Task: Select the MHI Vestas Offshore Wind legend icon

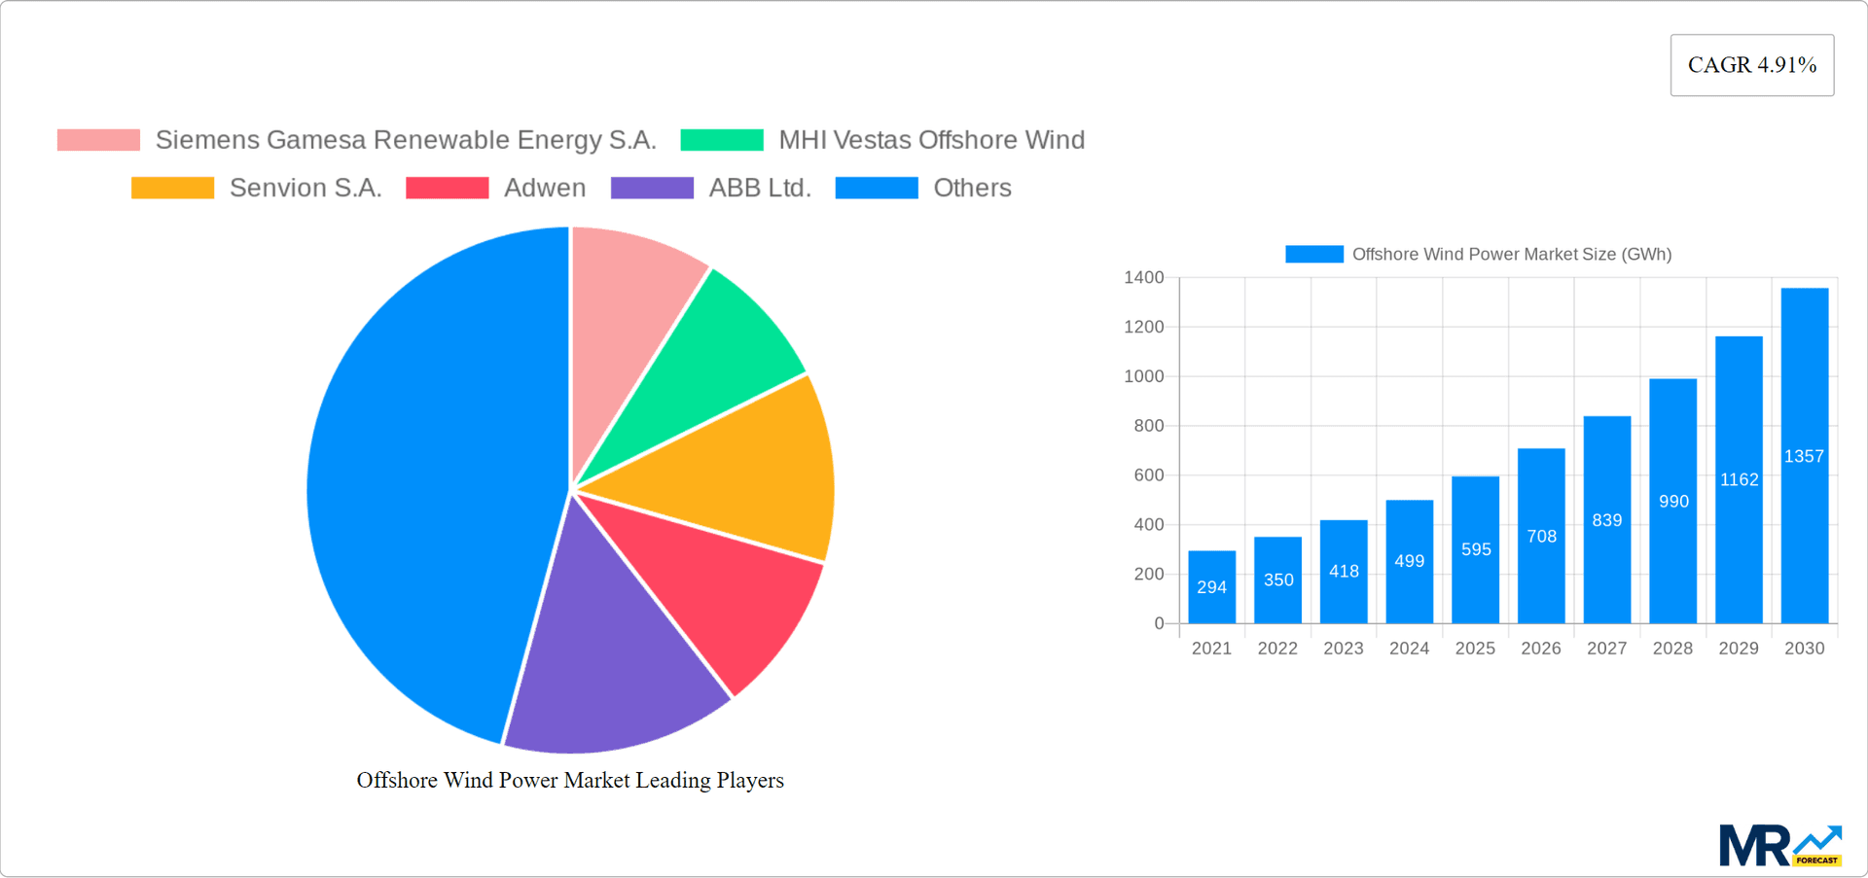Action: [722, 140]
